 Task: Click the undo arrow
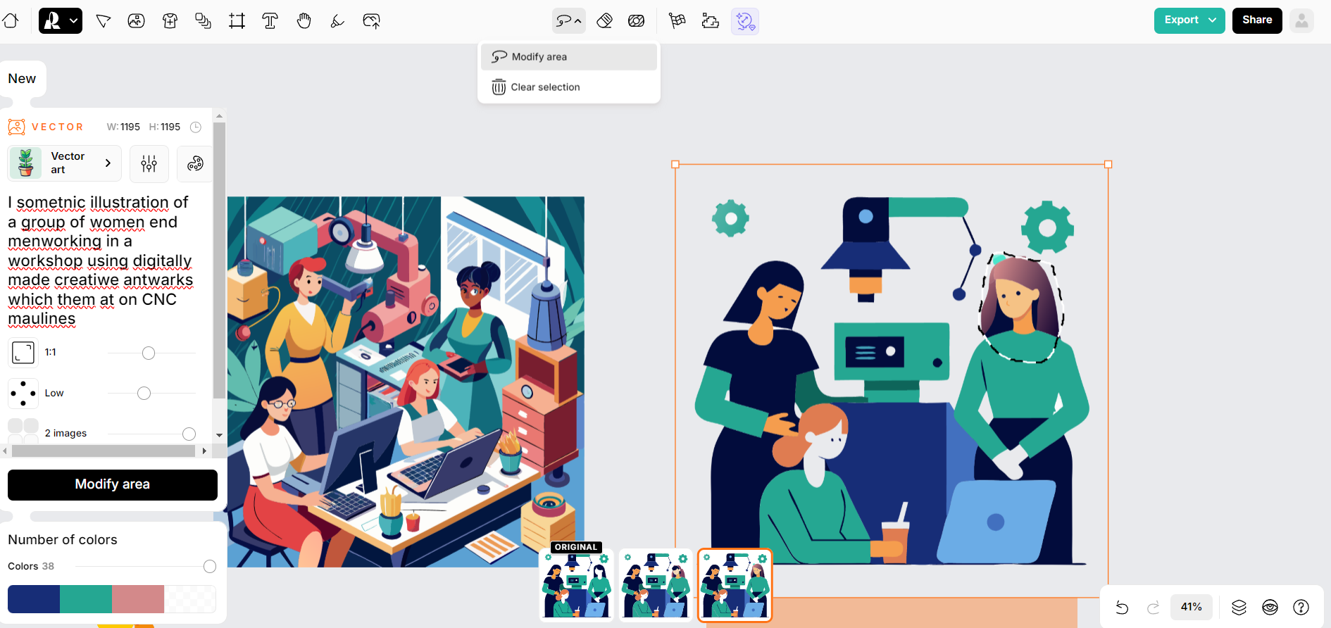pos(1122,607)
